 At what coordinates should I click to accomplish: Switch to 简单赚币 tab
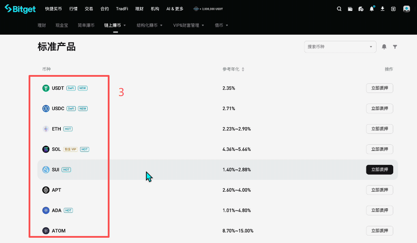click(86, 25)
